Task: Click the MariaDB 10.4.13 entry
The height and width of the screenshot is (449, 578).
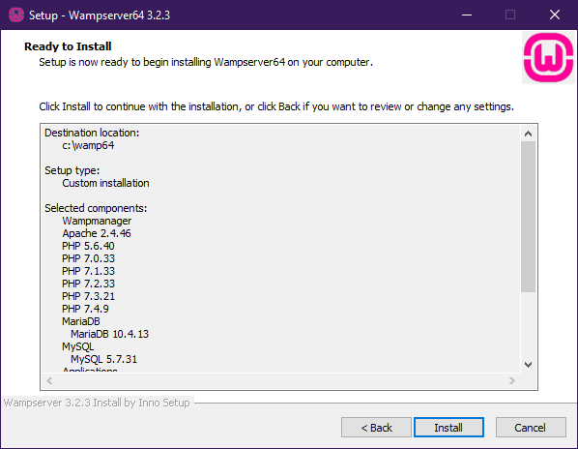Action: pyautogui.click(x=109, y=334)
